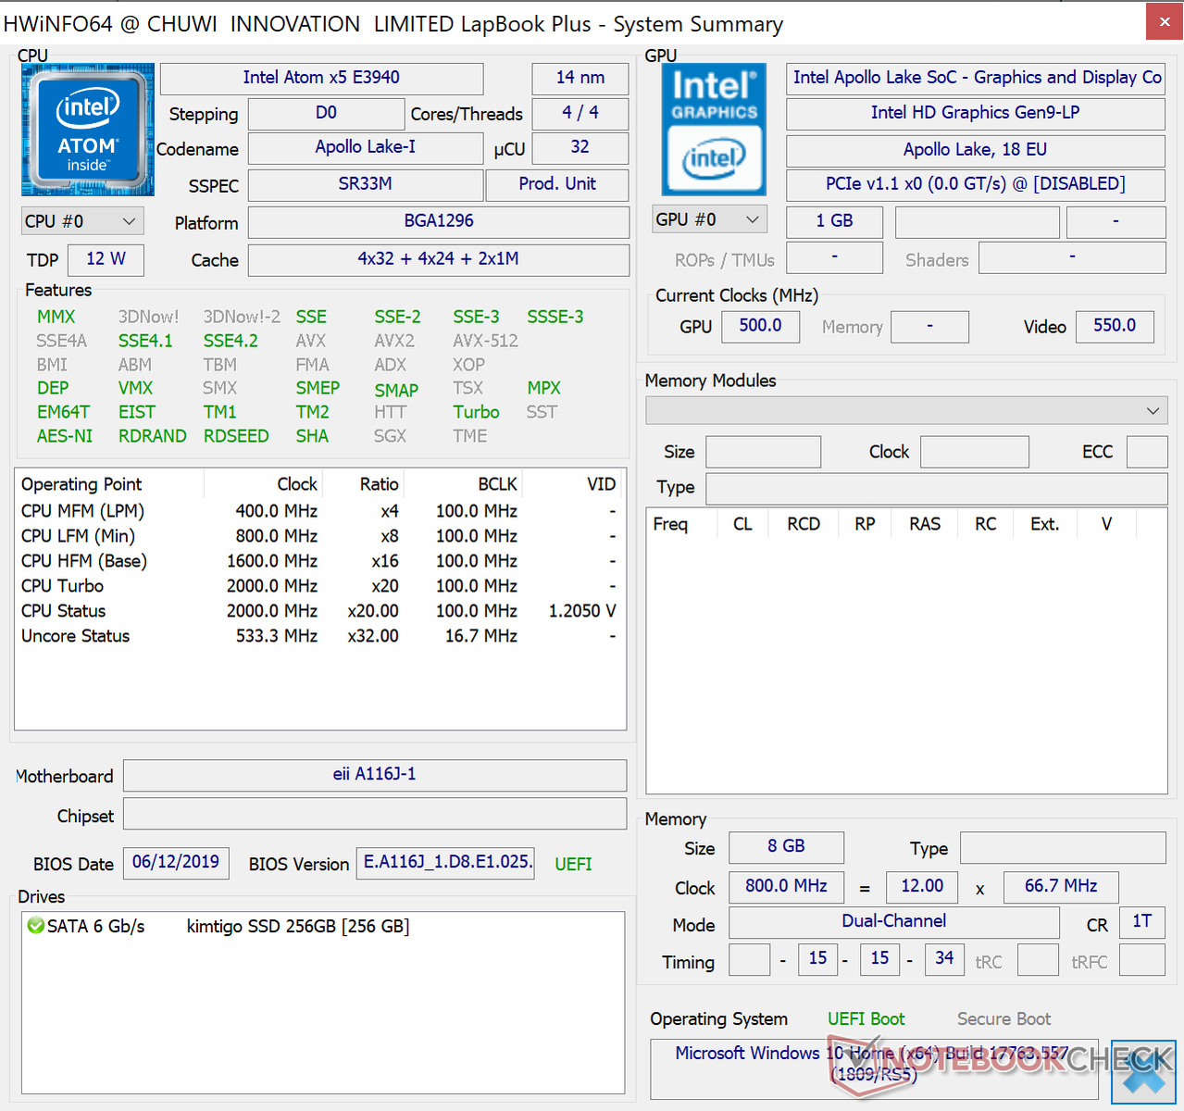The width and height of the screenshot is (1184, 1111).
Task: Select the CPU LFM (Min) row
Action: [x=319, y=536]
